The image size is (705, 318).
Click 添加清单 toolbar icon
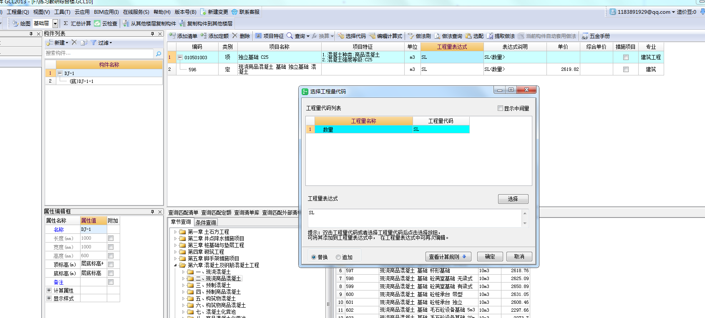coord(172,36)
